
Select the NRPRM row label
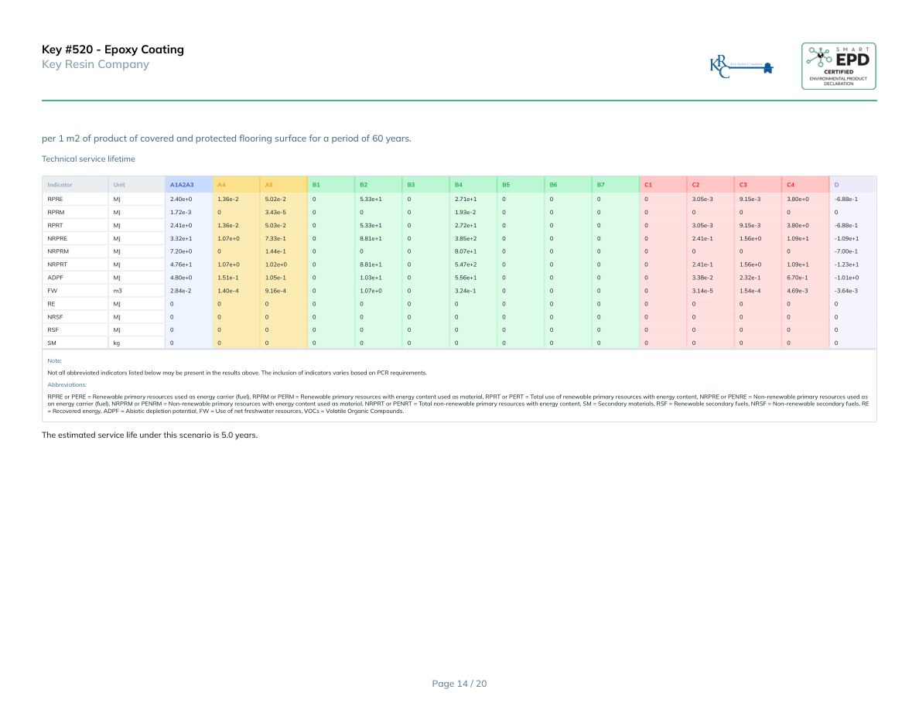point(58,251)
